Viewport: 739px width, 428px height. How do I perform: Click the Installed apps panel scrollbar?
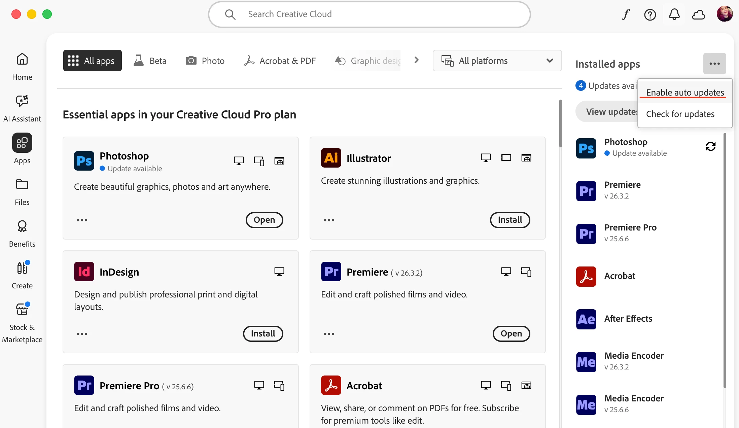point(725,260)
